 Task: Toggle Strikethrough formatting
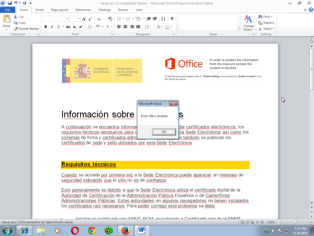coord(68,27)
